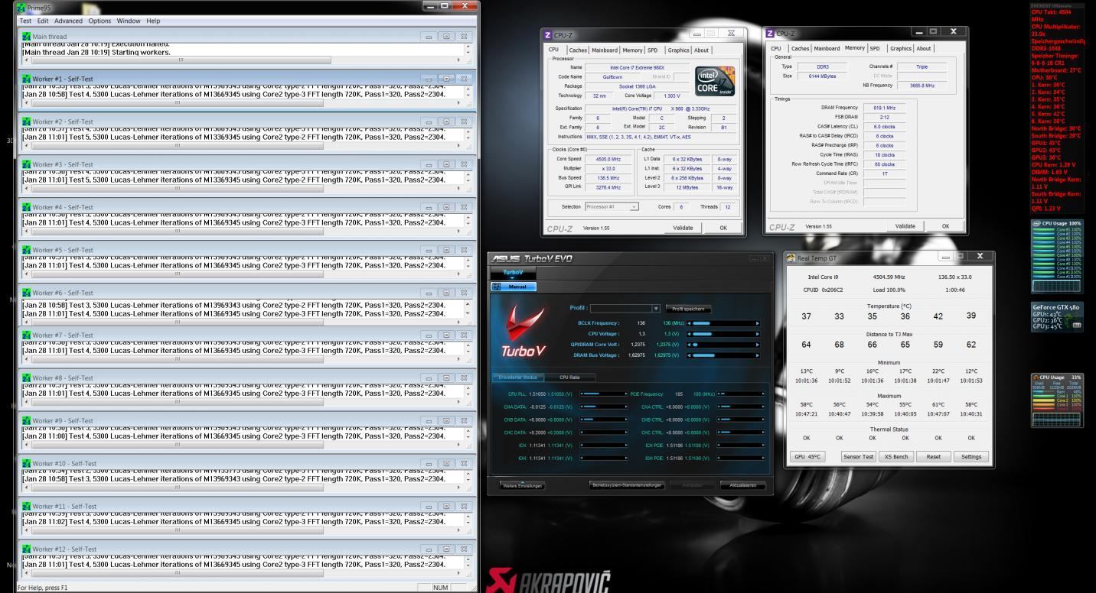1096x593 pixels.
Task: Click the Worker #8 Self-Test window icon
Action: 28,378
